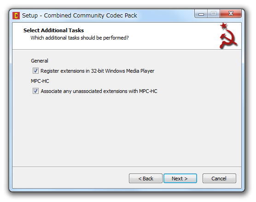The width and height of the screenshot is (256, 202).
Task: Click 'Which additional tasks should be performed?' text
Action: pyautogui.click(x=80, y=38)
